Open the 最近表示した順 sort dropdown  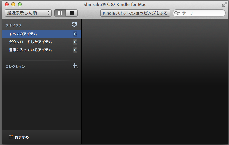pyautogui.click(x=28, y=13)
